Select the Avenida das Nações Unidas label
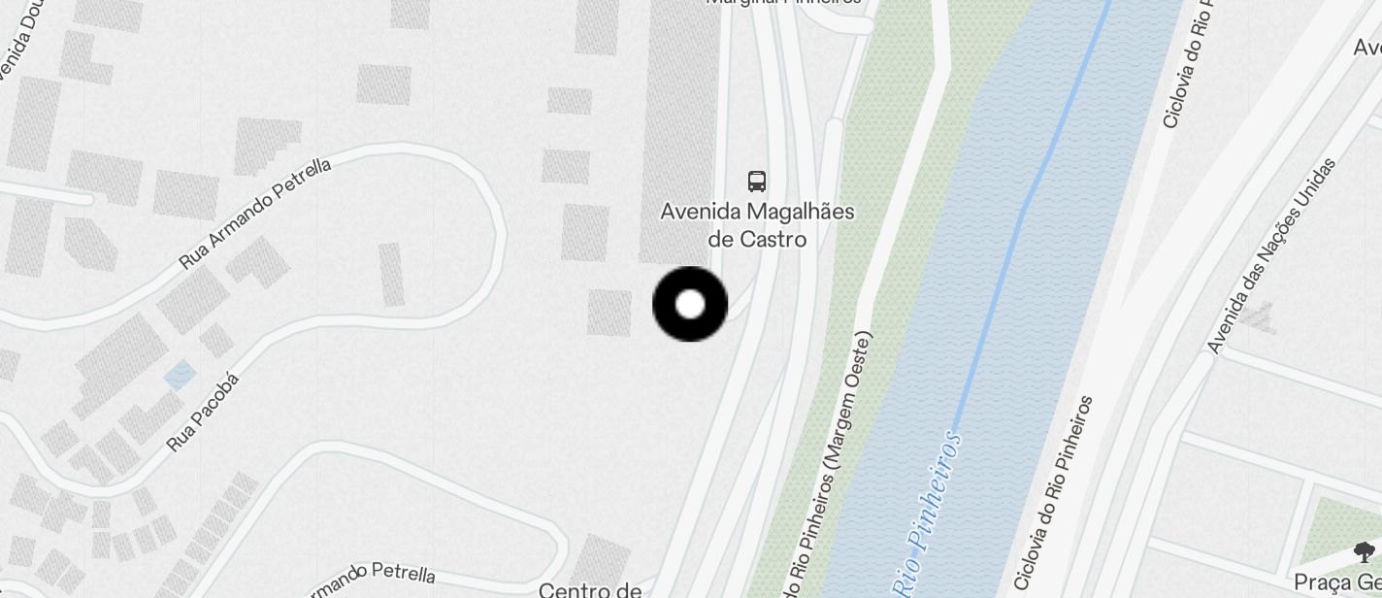This screenshot has height=598, width=1382. tap(1270, 254)
